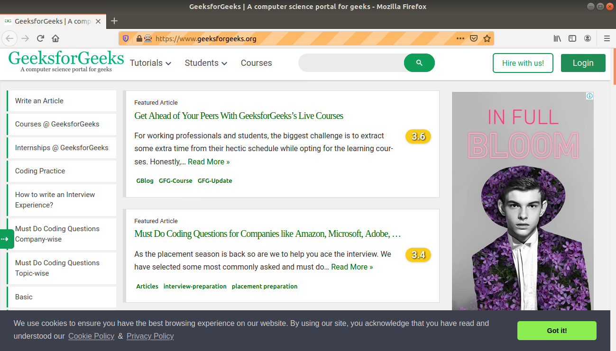Save the page to Pocket

click(x=473, y=38)
